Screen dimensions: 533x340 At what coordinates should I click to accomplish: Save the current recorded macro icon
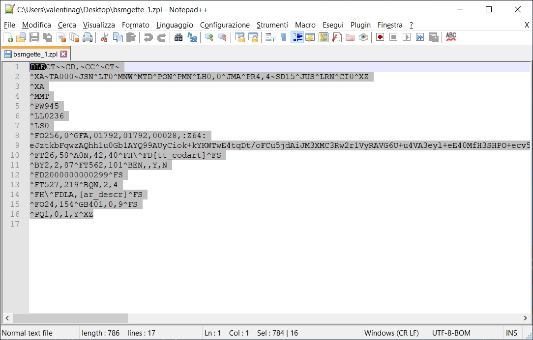point(433,37)
